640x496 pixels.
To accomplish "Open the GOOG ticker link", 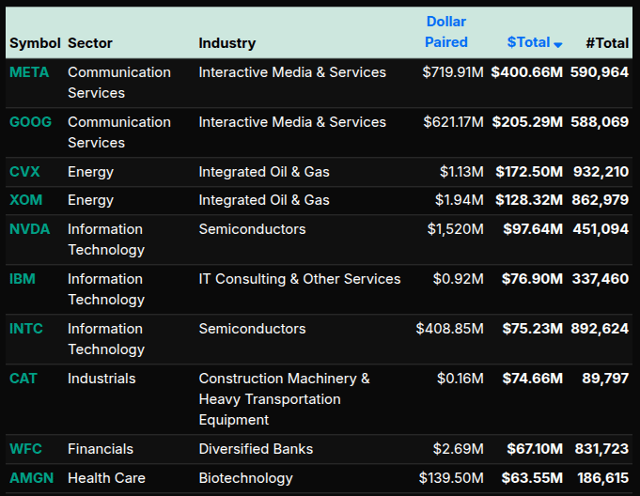I will (30, 122).
